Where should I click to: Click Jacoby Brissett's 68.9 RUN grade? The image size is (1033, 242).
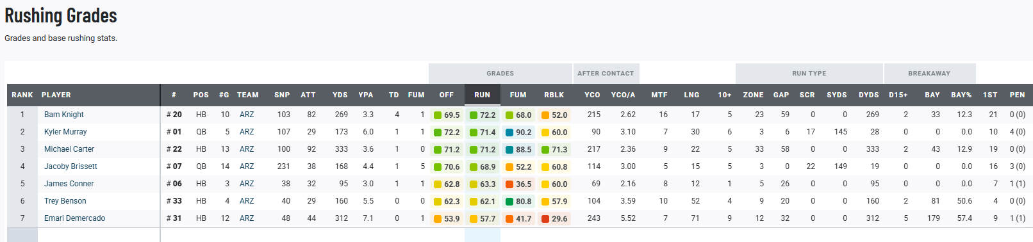tap(483, 167)
